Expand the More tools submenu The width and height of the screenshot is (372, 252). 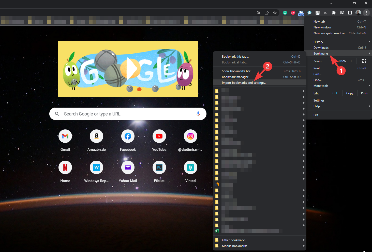338,86
